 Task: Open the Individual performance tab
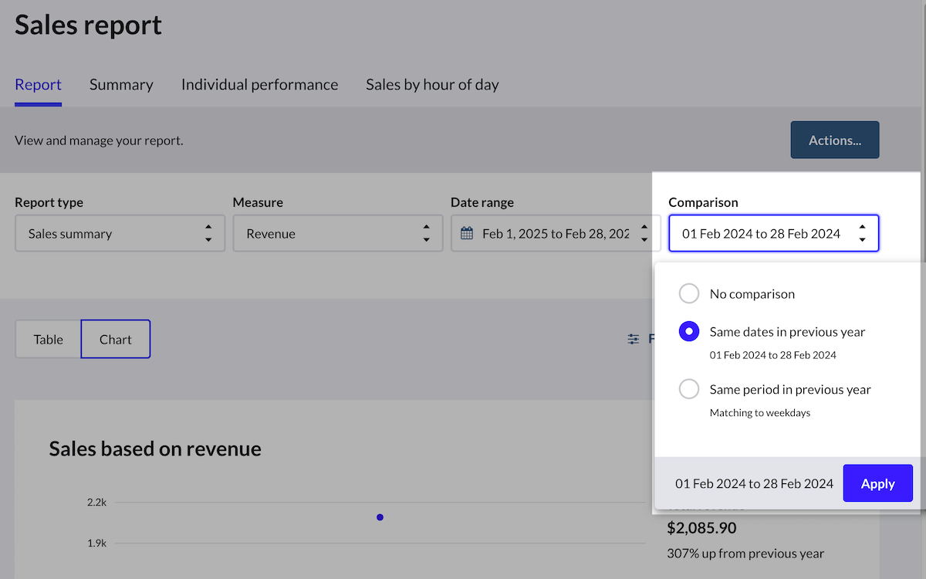pos(259,85)
